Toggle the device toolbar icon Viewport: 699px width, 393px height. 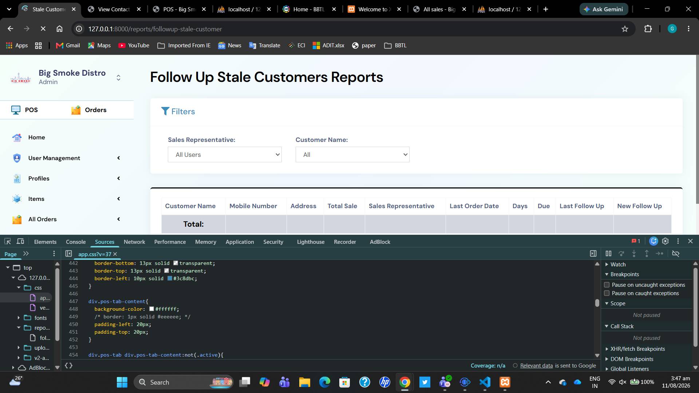coord(20,241)
